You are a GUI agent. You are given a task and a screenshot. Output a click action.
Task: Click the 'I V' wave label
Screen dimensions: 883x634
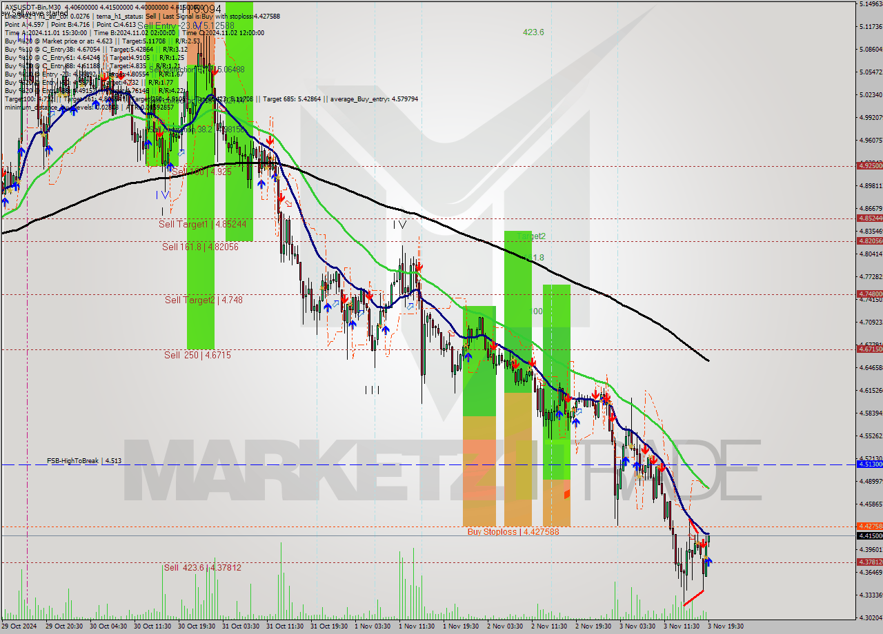point(399,224)
